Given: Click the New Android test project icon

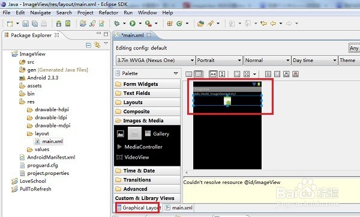Looking at the screenshot, I should tap(92, 23).
